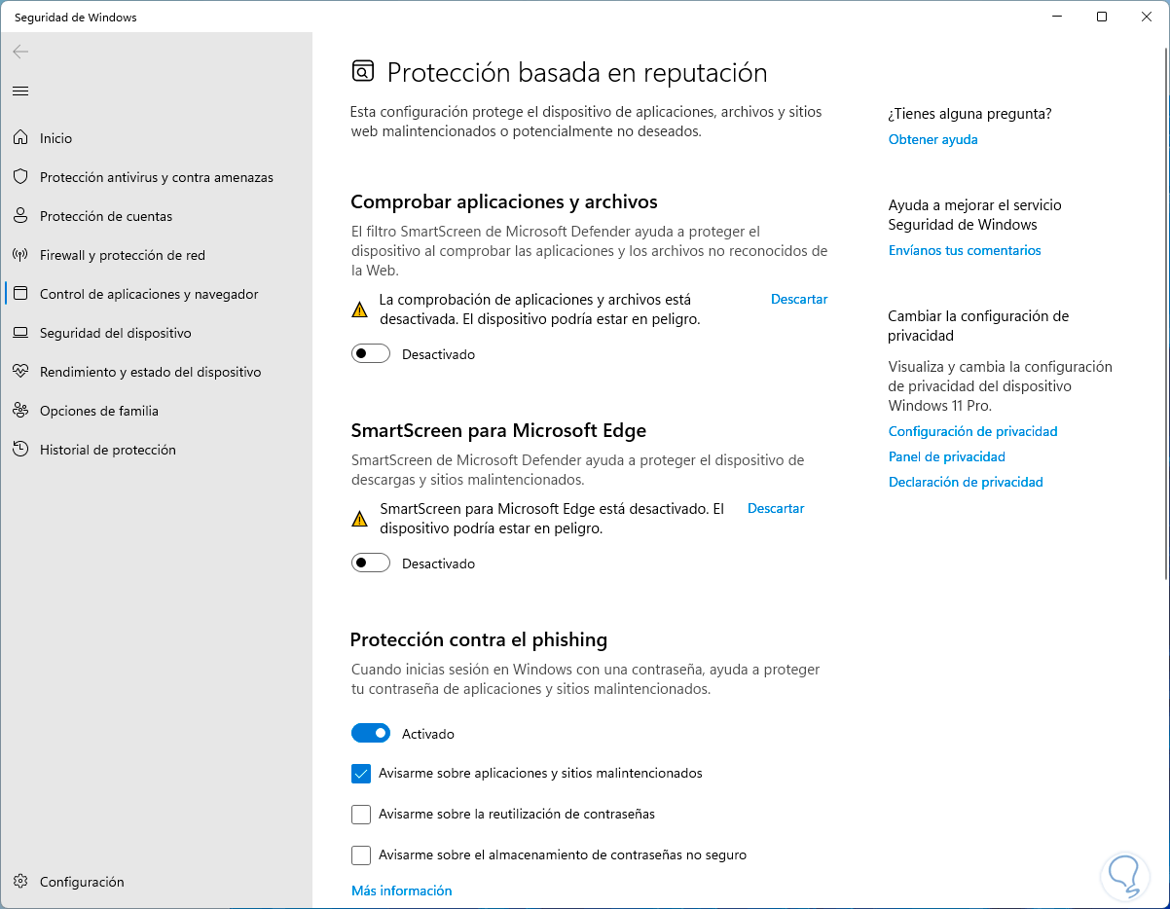1170x909 pixels.
Task: Check Avisarme sobre la reutilización de contraseñas
Action: click(361, 815)
